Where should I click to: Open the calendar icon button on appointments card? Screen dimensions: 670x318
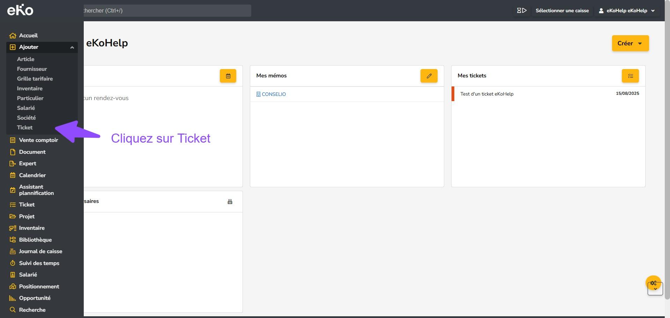[228, 76]
